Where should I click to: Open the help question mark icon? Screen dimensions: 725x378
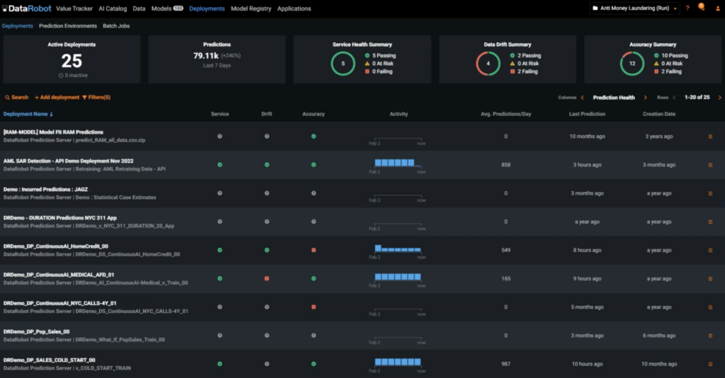(687, 8)
